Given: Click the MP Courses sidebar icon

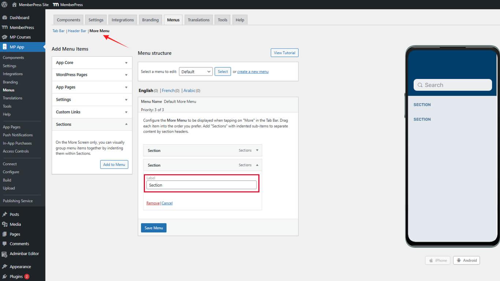Looking at the screenshot, I should click(5, 37).
